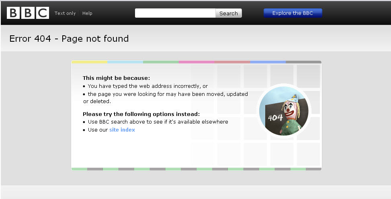Viewport: 391px width, 199px height.
Task: Click the middle B block of the BBC logo
Action: pos(28,13)
